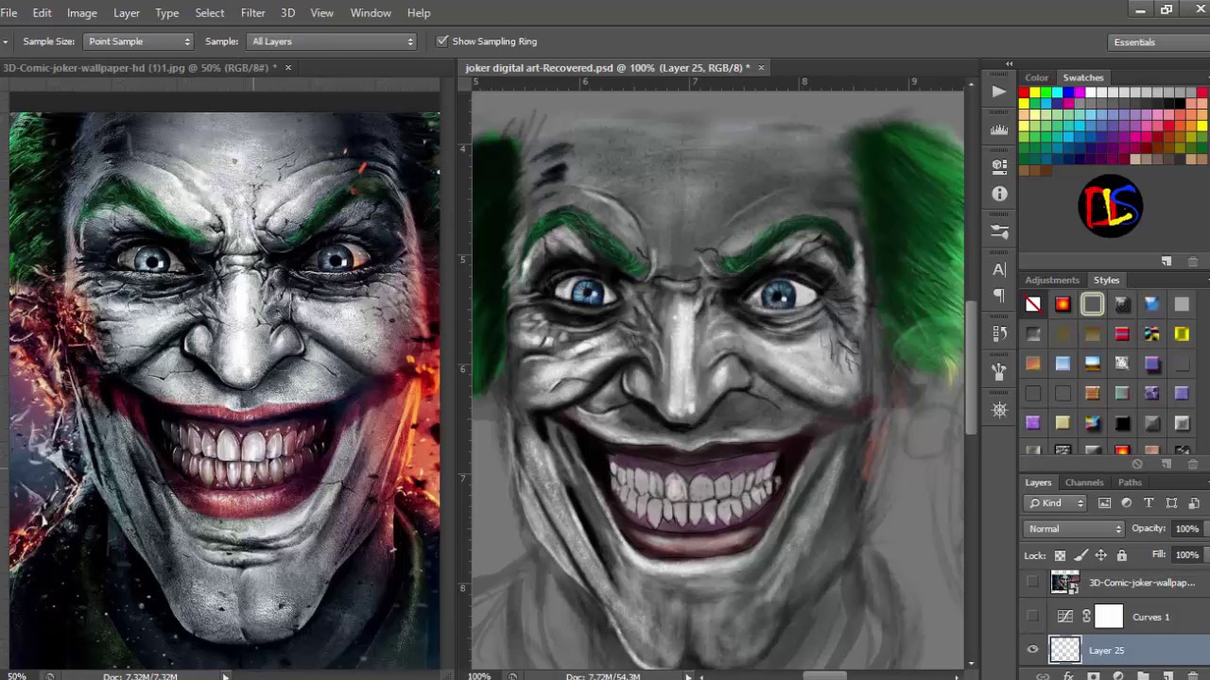Click the lock all padlock icon
The image size is (1210, 680).
tap(1122, 555)
